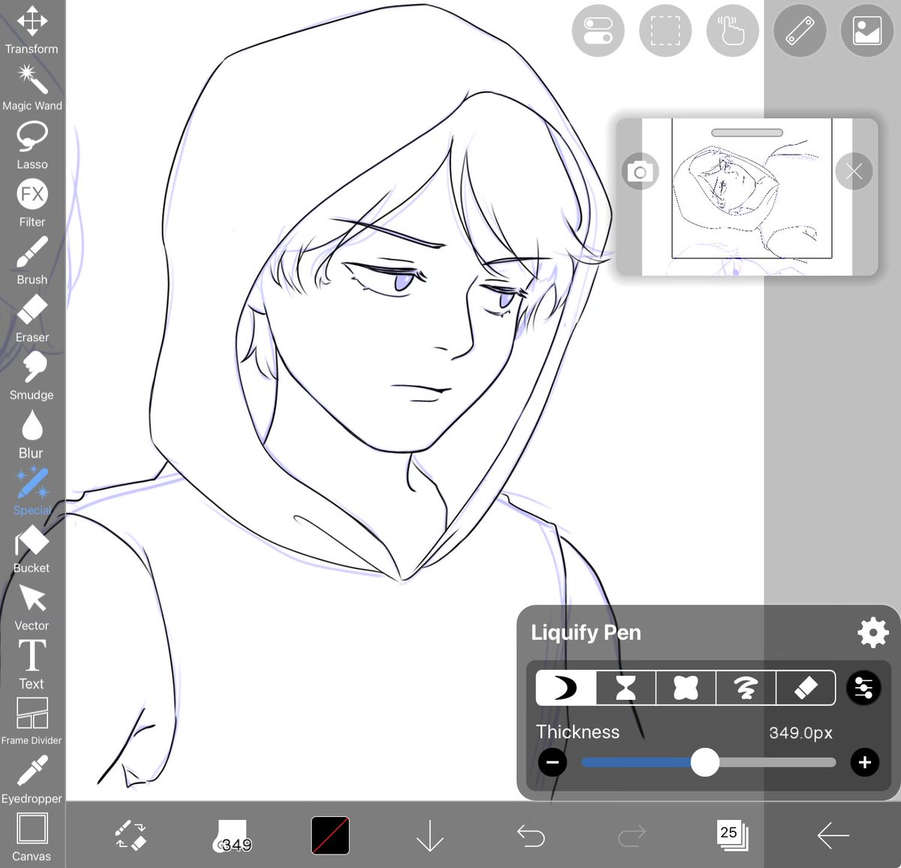Go back with the left arrow

pyautogui.click(x=833, y=835)
